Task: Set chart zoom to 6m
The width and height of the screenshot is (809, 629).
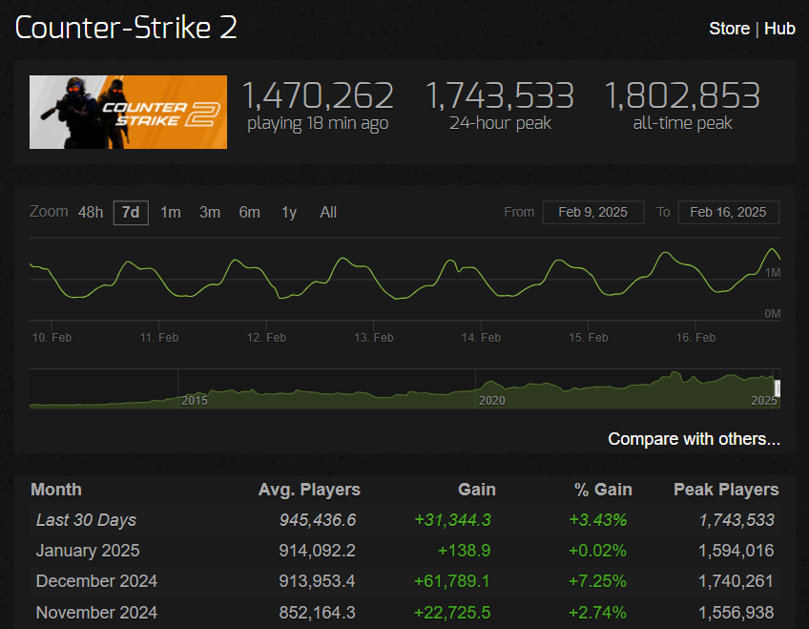Action: pyautogui.click(x=249, y=213)
